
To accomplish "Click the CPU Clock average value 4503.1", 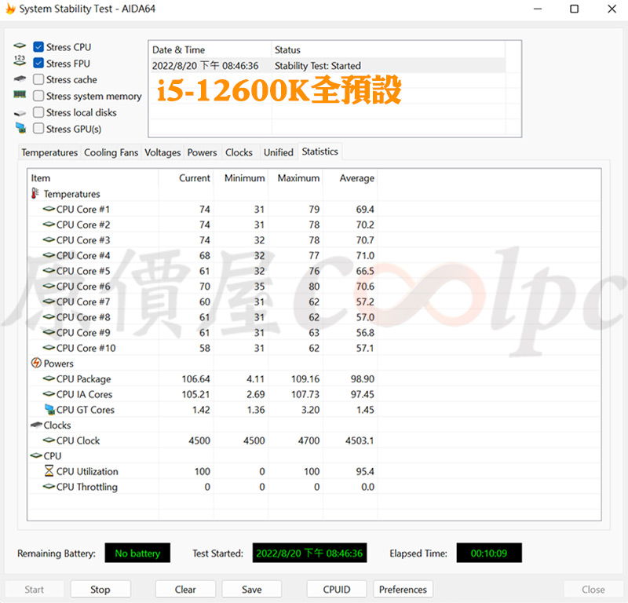I will [x=360, y=440].
